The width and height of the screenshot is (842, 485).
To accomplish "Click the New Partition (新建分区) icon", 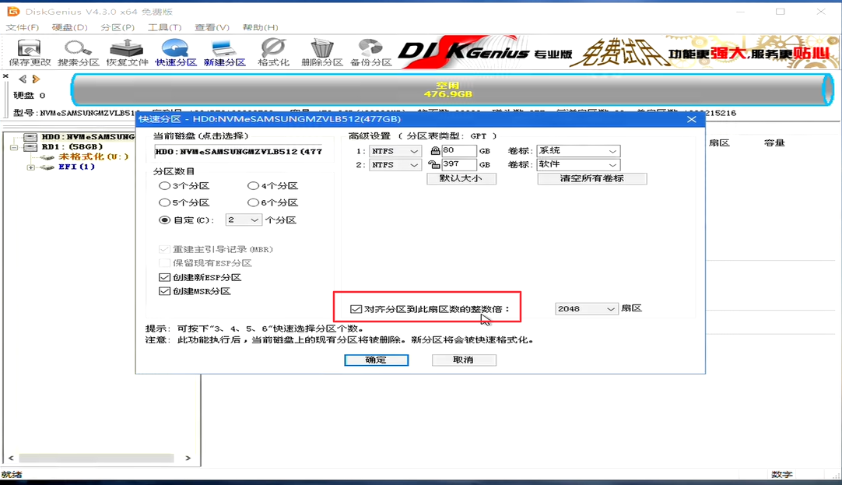I will tap(224, 53).
